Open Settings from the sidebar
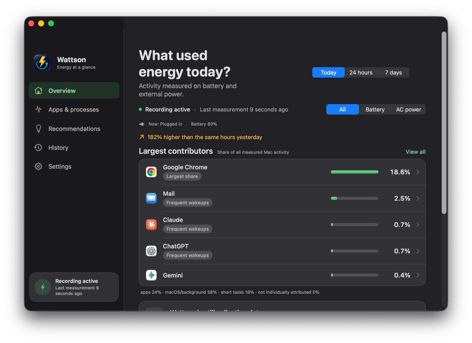 coord(74,166)
